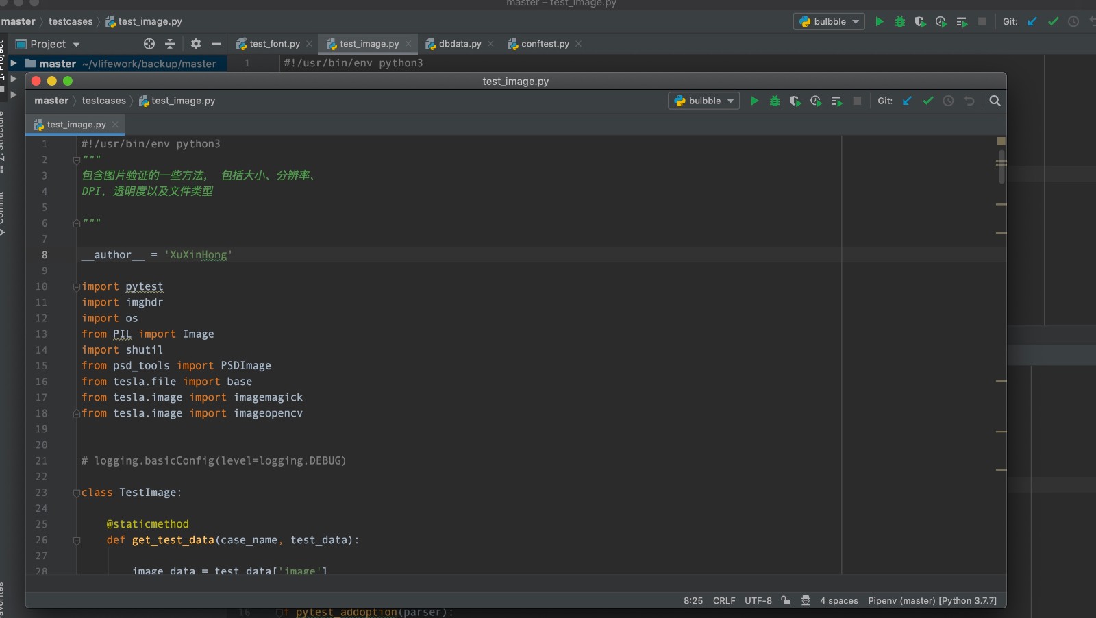Image resolution: width=1096 pixels, height=618 pixels.
Task: Switch to test_image.py tab in main window
Action: tap(369, 44)
